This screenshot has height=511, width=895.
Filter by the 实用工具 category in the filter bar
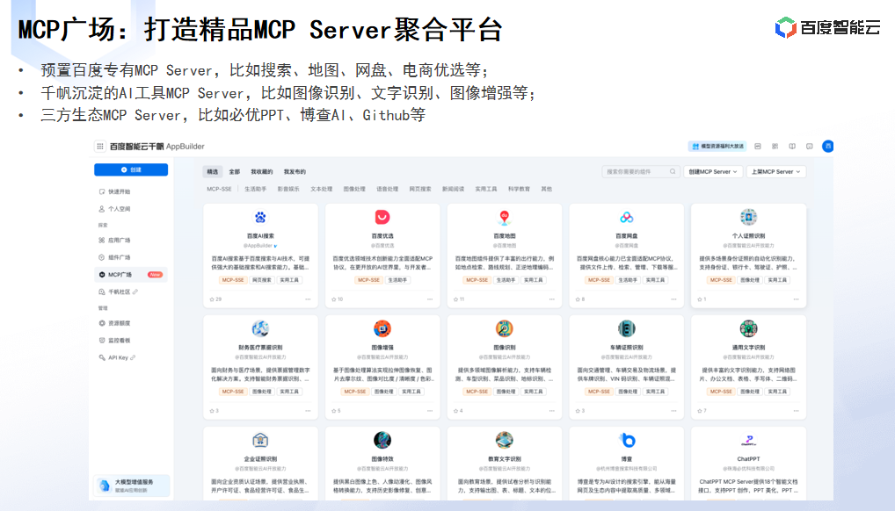[x=485, y=189]
